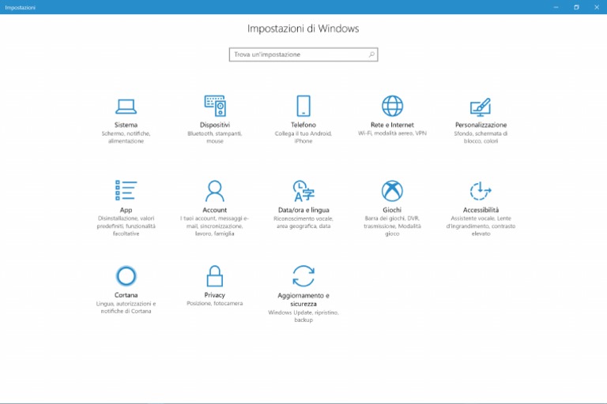The height and width of the screenshot is (404, 607).
Task: Click the 'Posizione, fotocamera' description text
Action: click(x=214, y=304)
